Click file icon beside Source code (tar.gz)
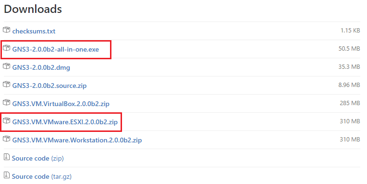The height and width of the screenshot is (184, 367). 7,175
